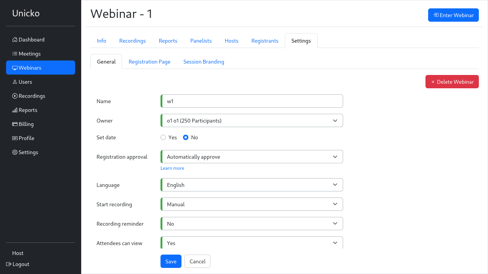Click the Delete Webinar button

452,82
